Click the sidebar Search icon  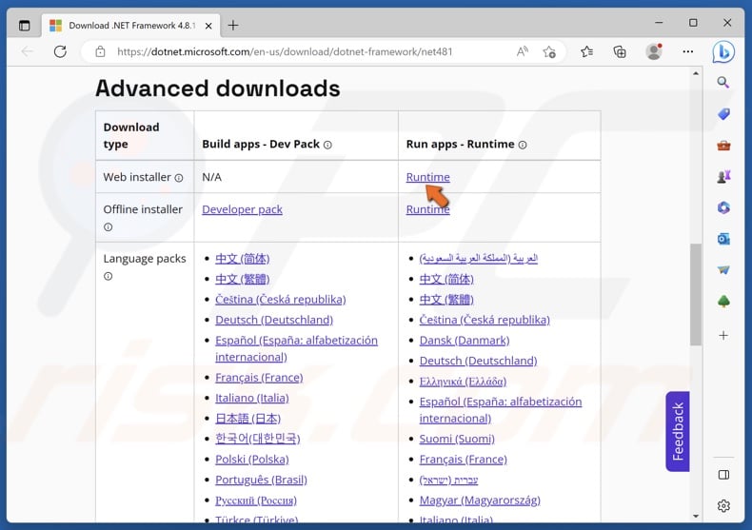pos(723,83)
